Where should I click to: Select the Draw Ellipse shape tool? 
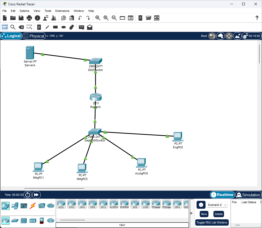pos(63,27)
